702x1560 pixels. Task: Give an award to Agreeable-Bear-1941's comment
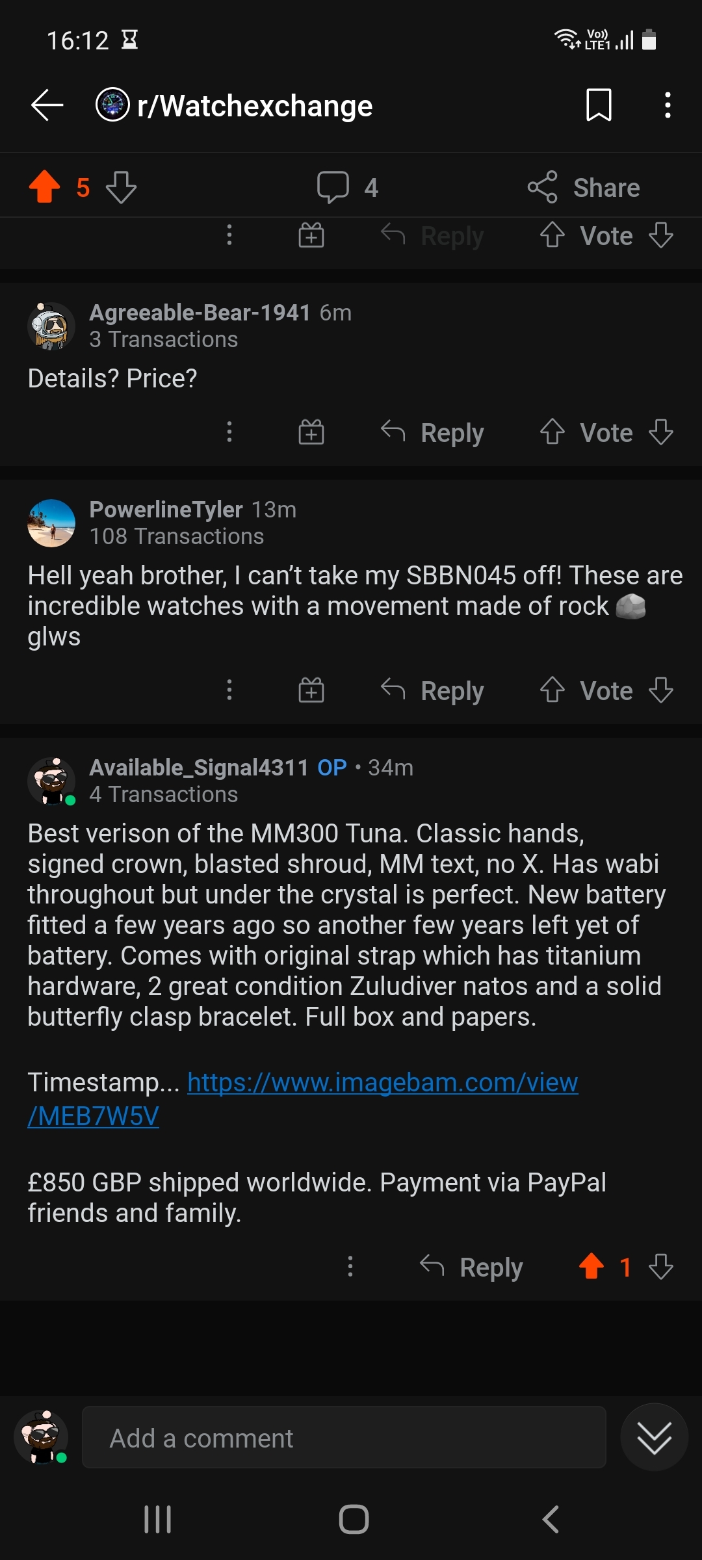(x=311, y=432)
